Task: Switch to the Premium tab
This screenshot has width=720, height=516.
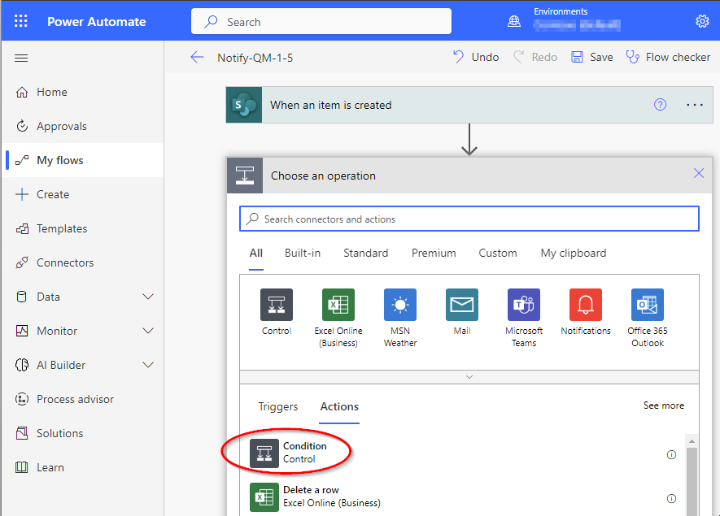Action: [434, 254]
